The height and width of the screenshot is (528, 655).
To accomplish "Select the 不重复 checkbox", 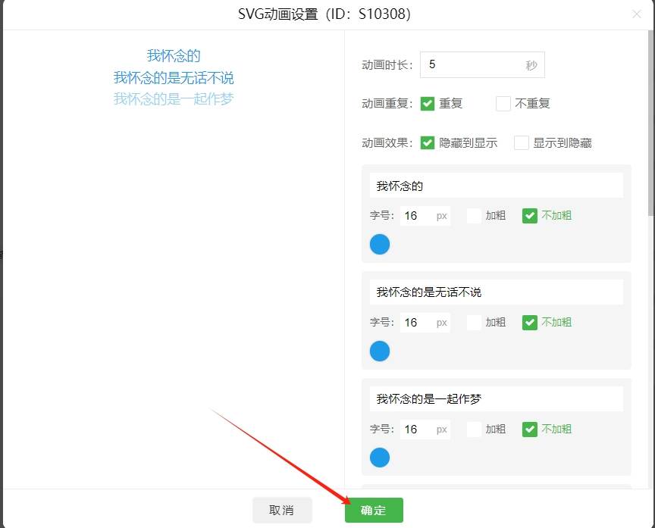I will 503,104.
